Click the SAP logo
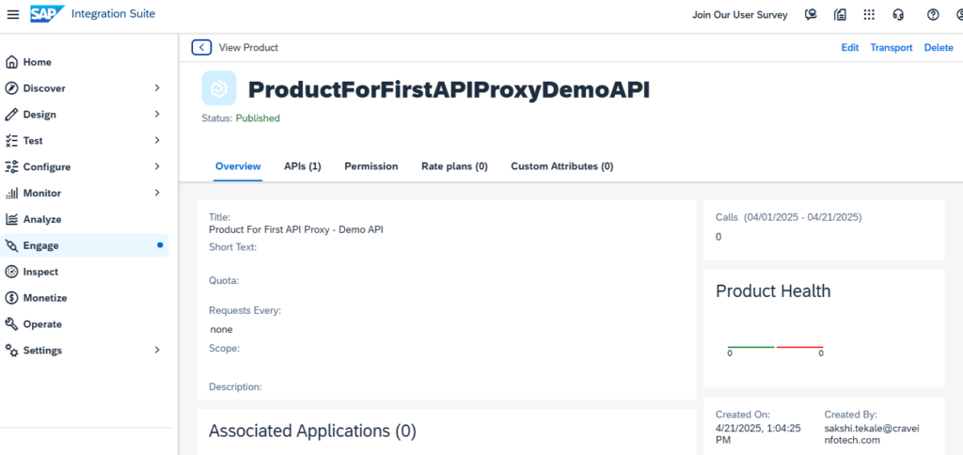Screen dimensions: 963x455 [47, 13]
